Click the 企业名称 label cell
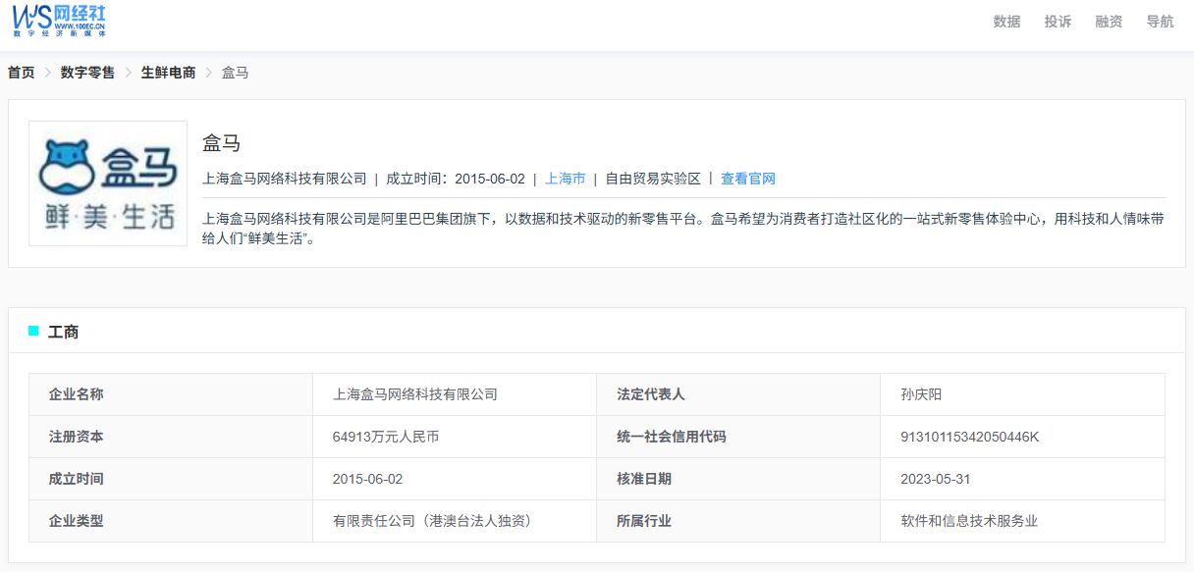 [171, 394]
